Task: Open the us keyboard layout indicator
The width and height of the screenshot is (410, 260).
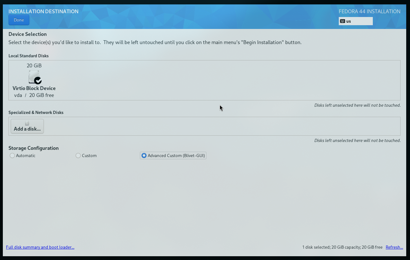Action: tap(355, 21)
